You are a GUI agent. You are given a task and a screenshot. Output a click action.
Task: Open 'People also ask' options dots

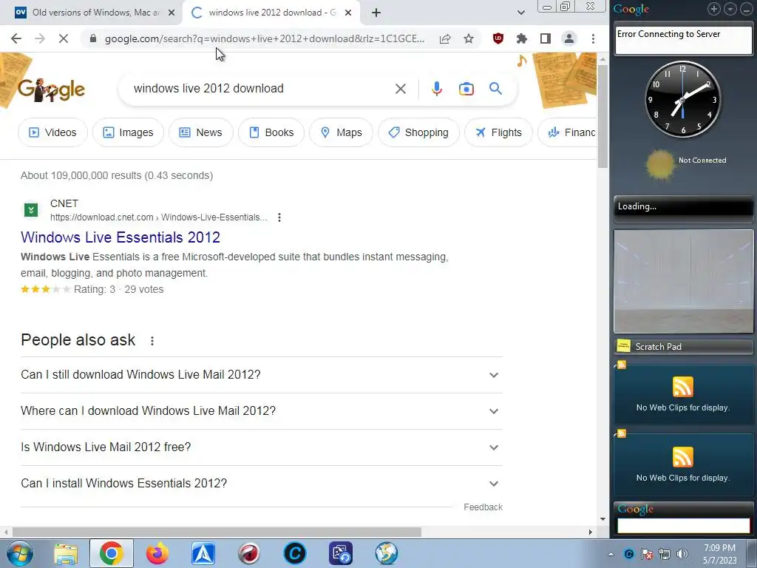(x=152, y=341)
